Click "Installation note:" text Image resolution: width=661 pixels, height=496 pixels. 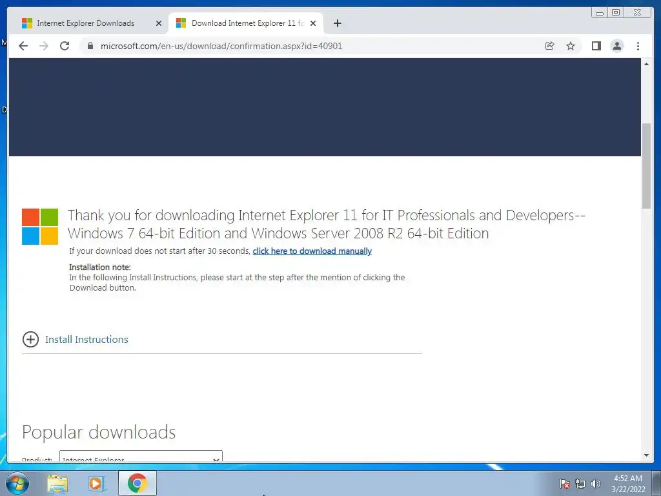pos(100,267)
